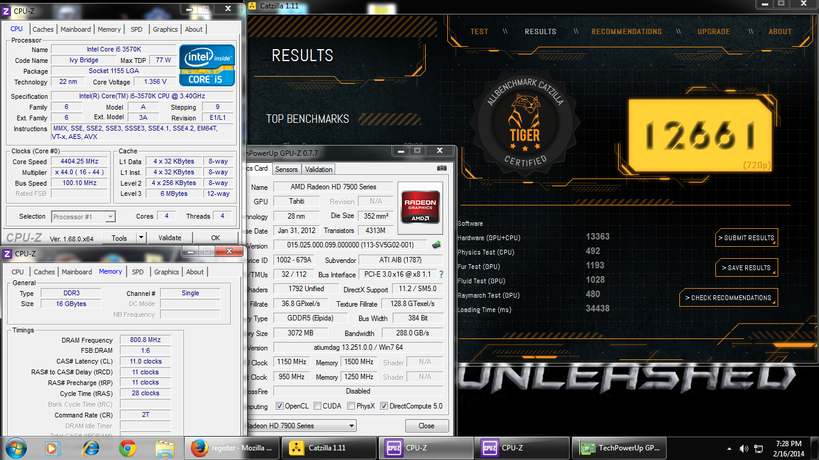Click the Catzilla window title bar icon
Image resolution: width=819 pixels, height=460 pixels.
(x=253, y=6)
